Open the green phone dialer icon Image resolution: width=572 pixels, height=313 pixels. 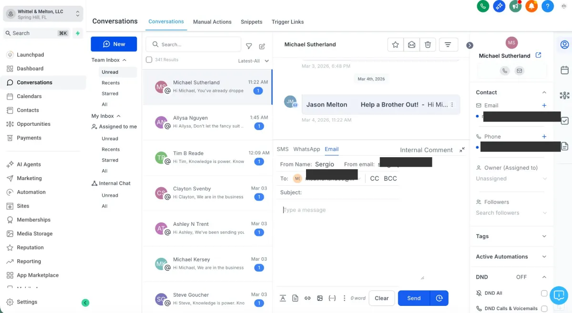tap(483, 6)
